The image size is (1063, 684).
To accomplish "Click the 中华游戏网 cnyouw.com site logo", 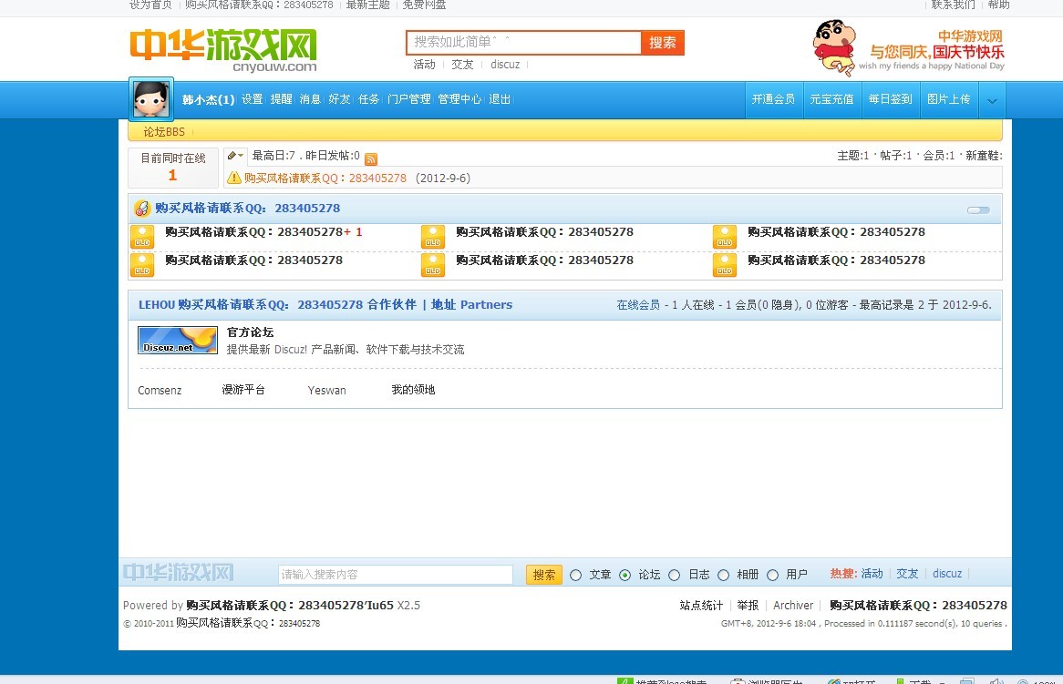I will coord(223,50).
